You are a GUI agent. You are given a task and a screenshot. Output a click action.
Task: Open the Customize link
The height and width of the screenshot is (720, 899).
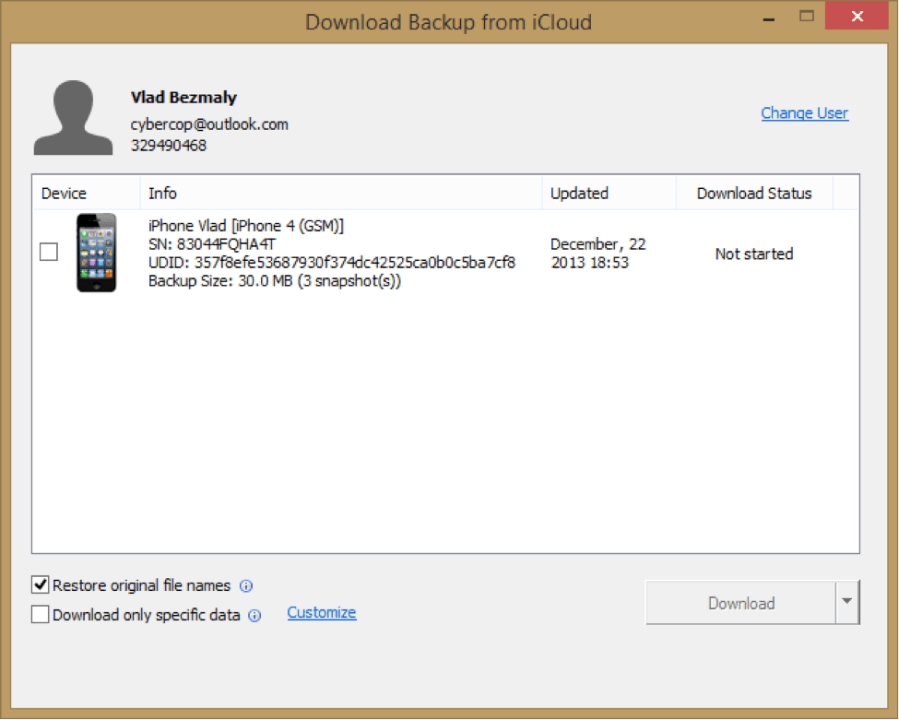tap(322, 613)
